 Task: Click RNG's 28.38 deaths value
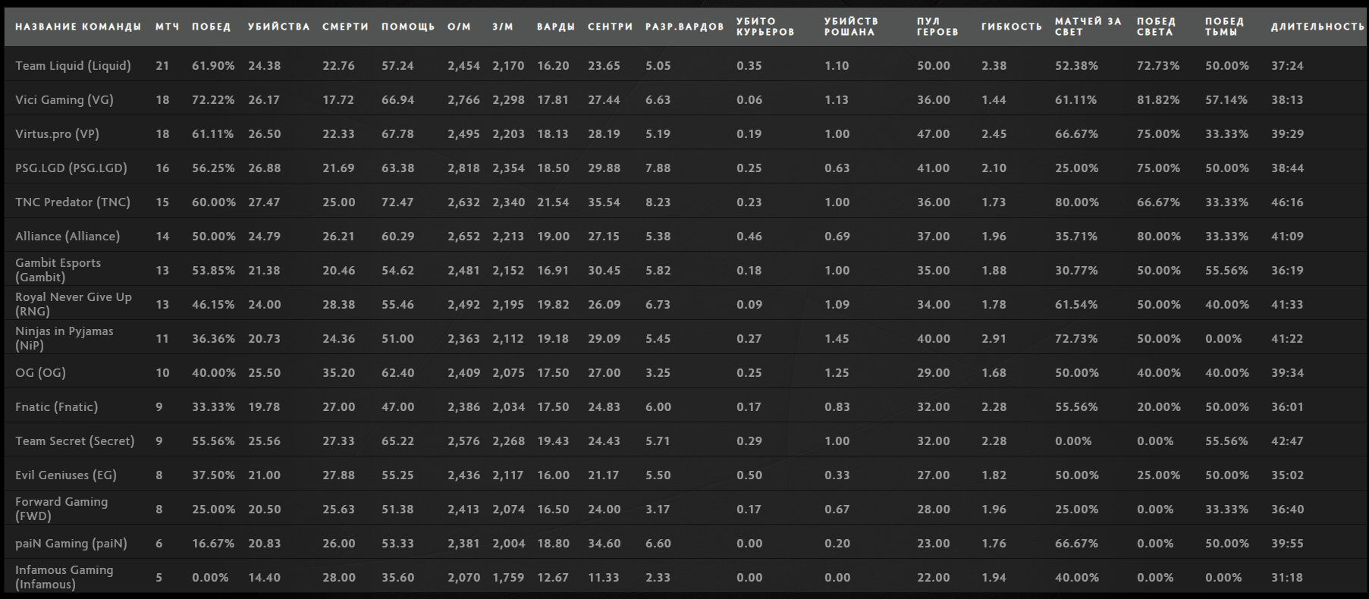pyautogui.click(x=338, y=305)
